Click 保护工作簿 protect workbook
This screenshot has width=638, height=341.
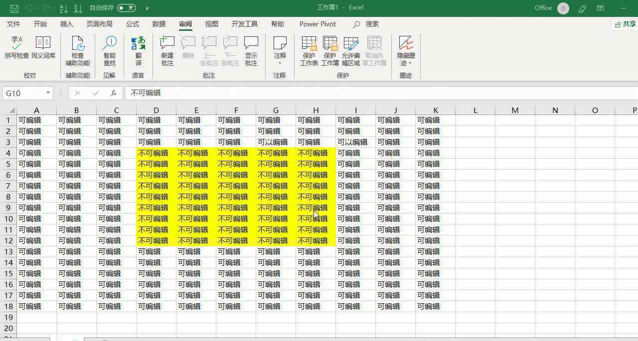pyautogui.click(x=330, y=51)
